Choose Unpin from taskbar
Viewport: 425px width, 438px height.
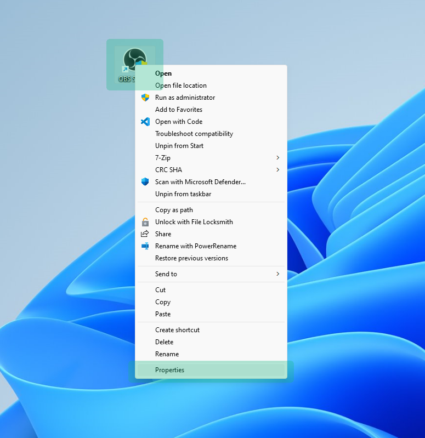(x=183, y=194)
